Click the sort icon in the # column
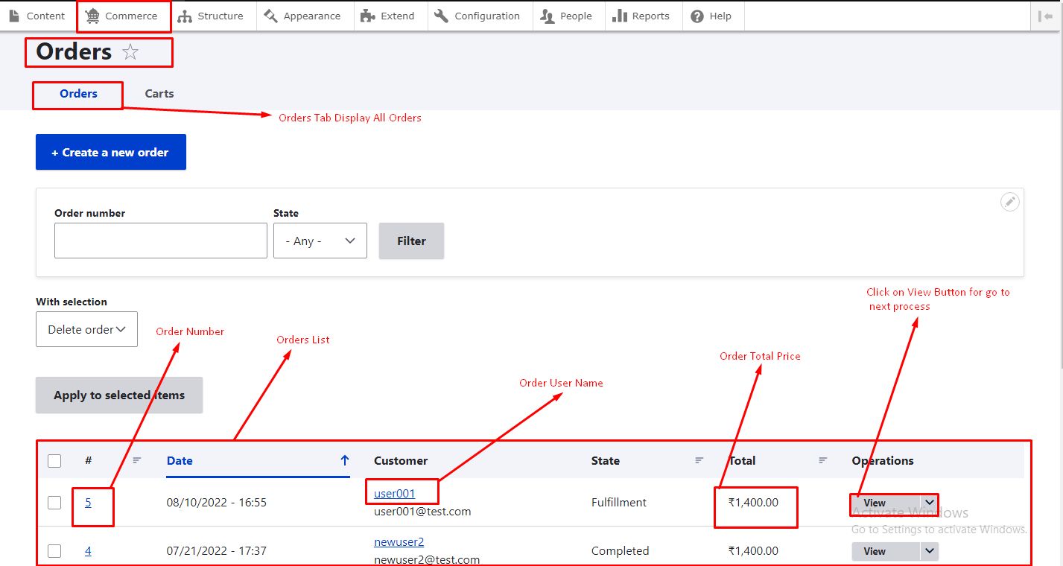This screenshot has width=1063, height=566. [136, 461]
